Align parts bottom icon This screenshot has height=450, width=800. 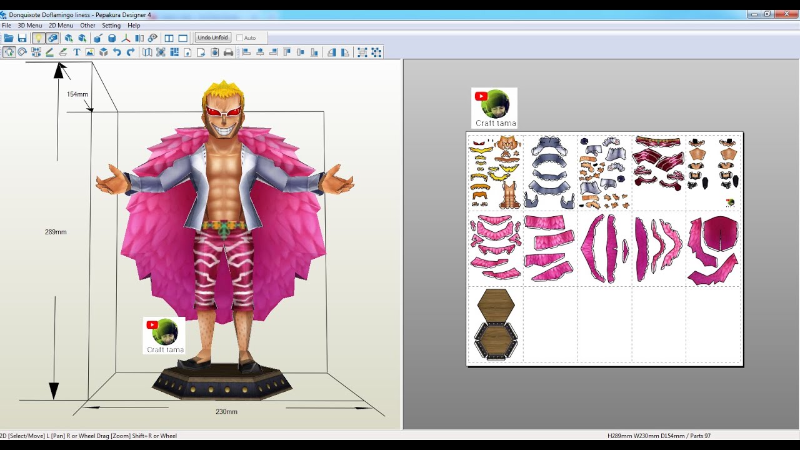coord(314,52)
